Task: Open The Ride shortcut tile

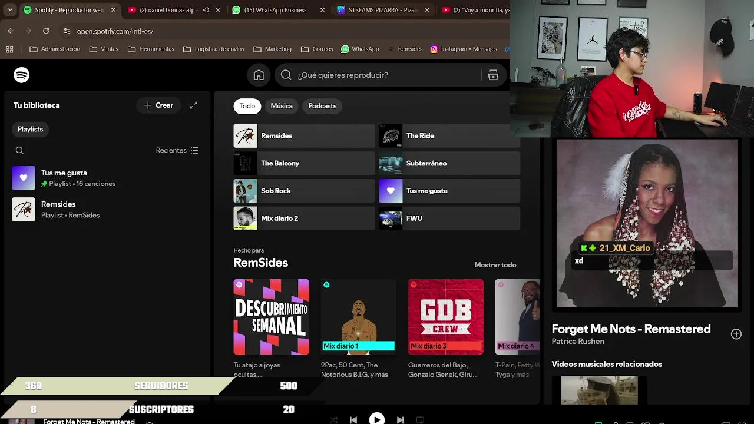Action: pyautogui.click(x=449, y=135)
